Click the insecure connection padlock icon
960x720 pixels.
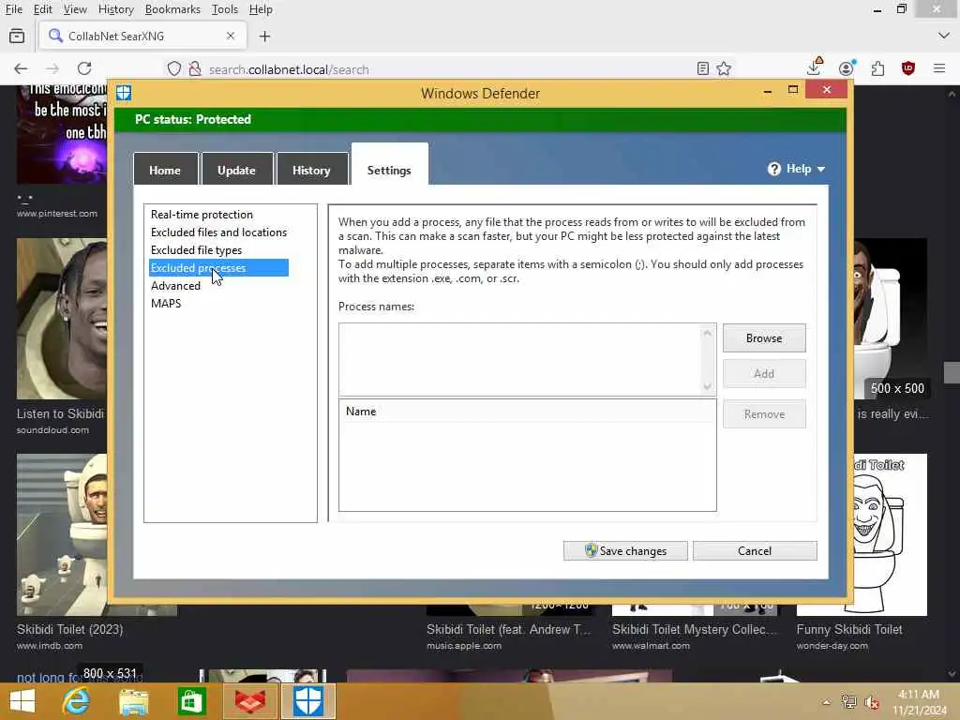coord(195,68)
